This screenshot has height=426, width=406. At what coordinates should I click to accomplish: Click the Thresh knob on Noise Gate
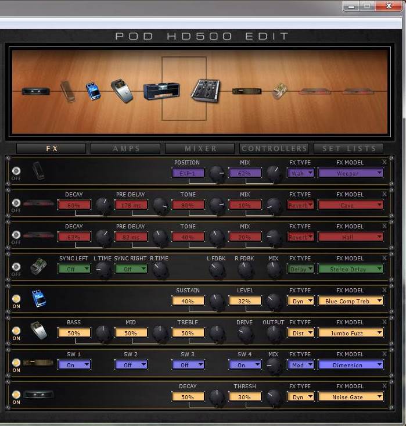click(x=274, y=398)
